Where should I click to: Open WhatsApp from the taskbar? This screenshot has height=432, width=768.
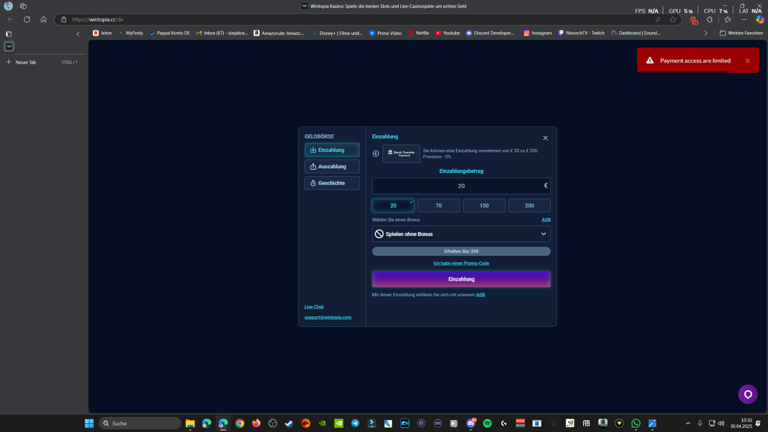click(x=636, y=423)
